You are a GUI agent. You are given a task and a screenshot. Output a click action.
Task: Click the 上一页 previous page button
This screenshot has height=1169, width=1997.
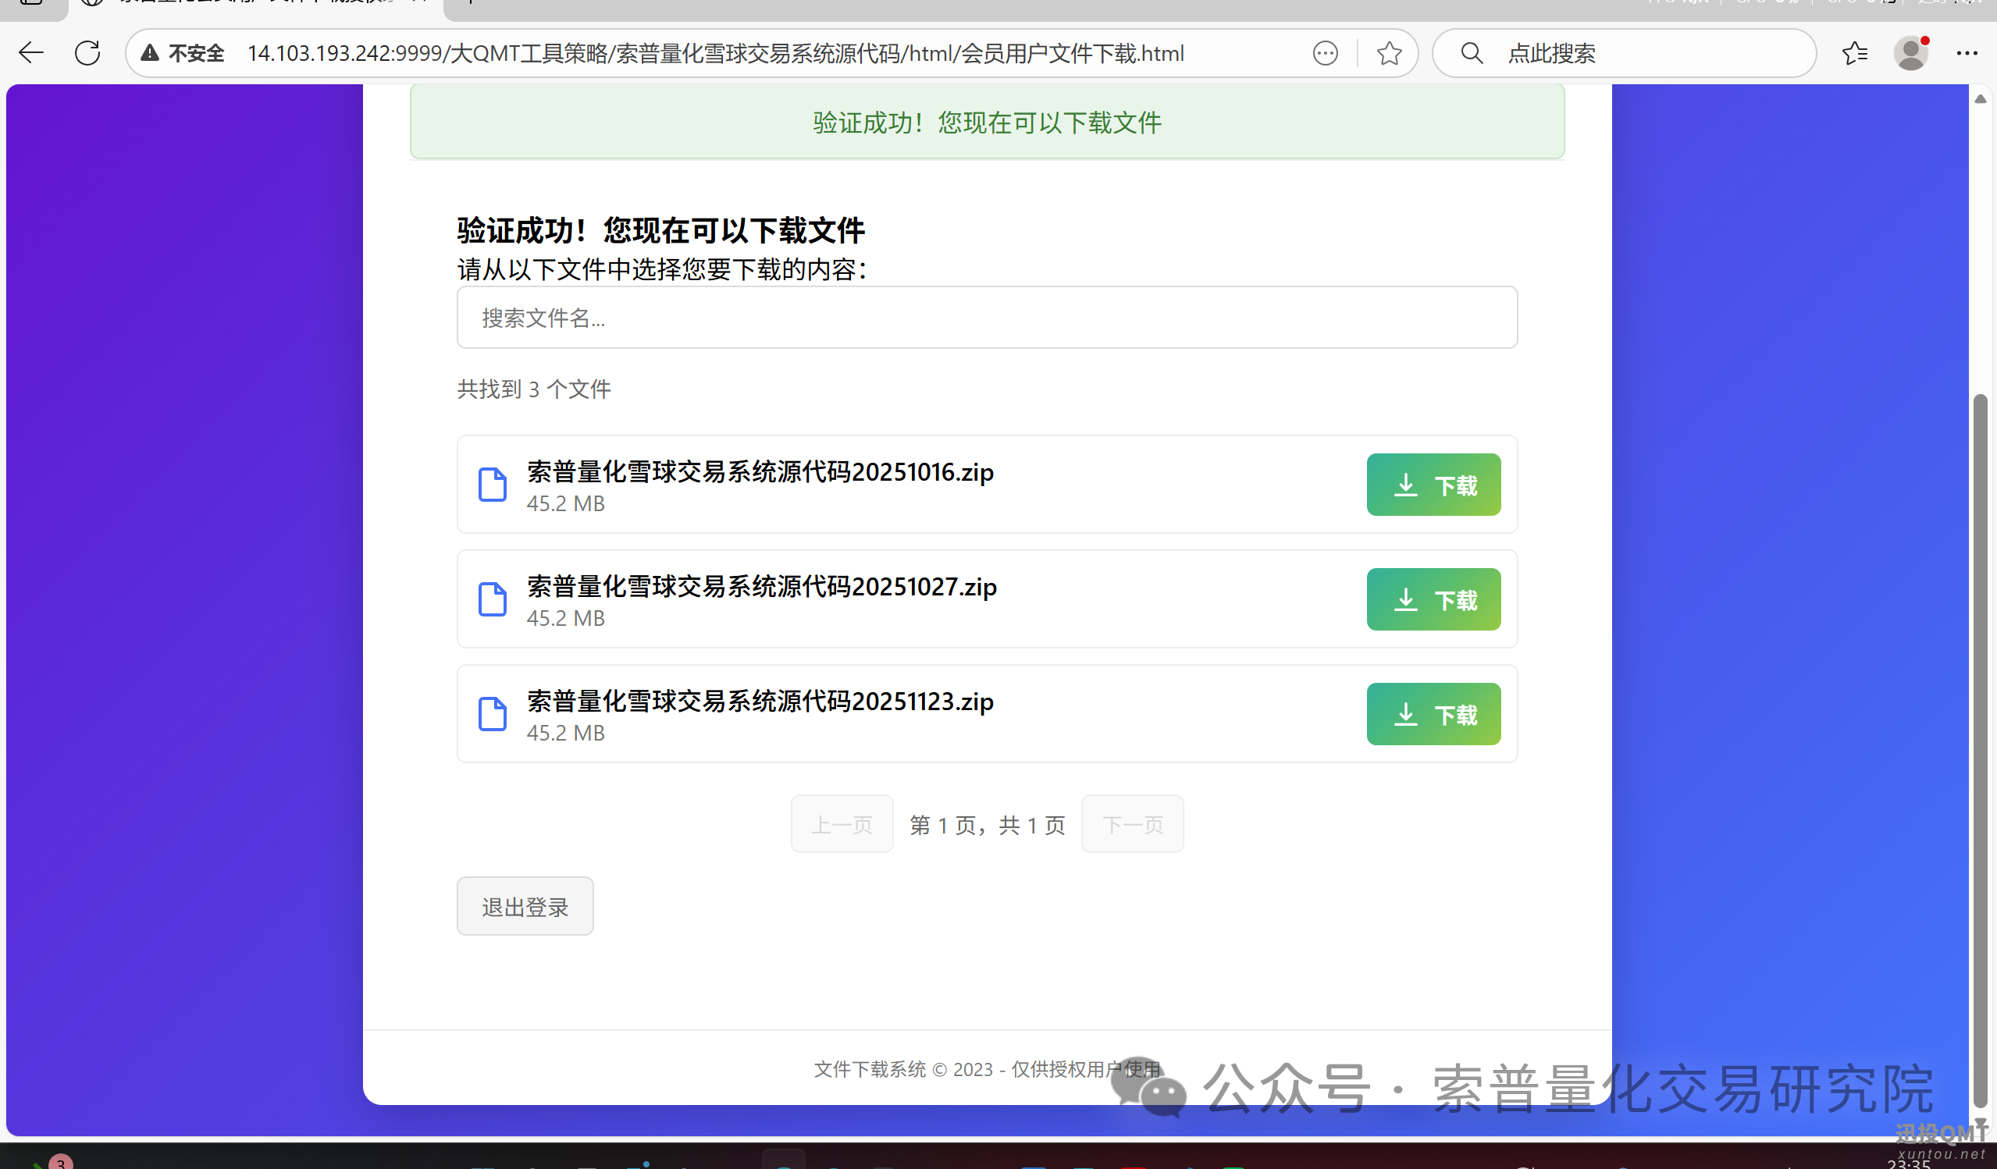(x=842, y=824)
